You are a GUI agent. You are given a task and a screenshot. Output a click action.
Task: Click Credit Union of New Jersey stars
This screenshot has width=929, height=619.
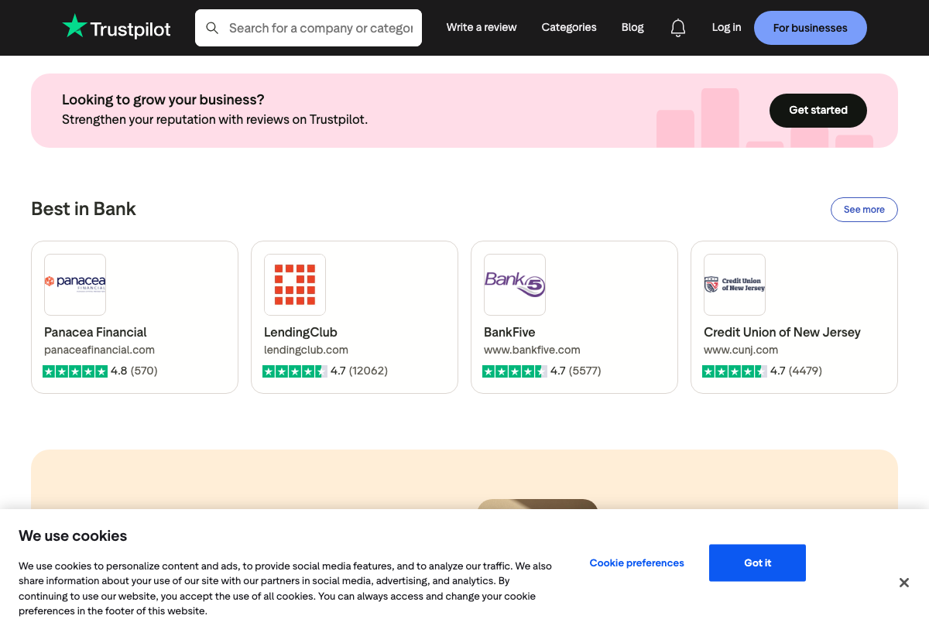coord(735,371)
